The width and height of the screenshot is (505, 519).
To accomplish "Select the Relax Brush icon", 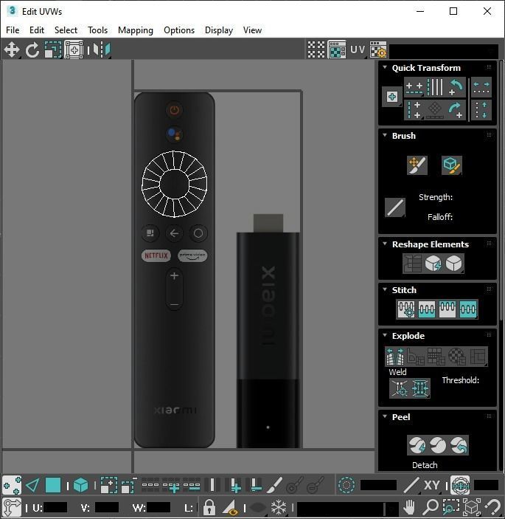I will point(451,165).
